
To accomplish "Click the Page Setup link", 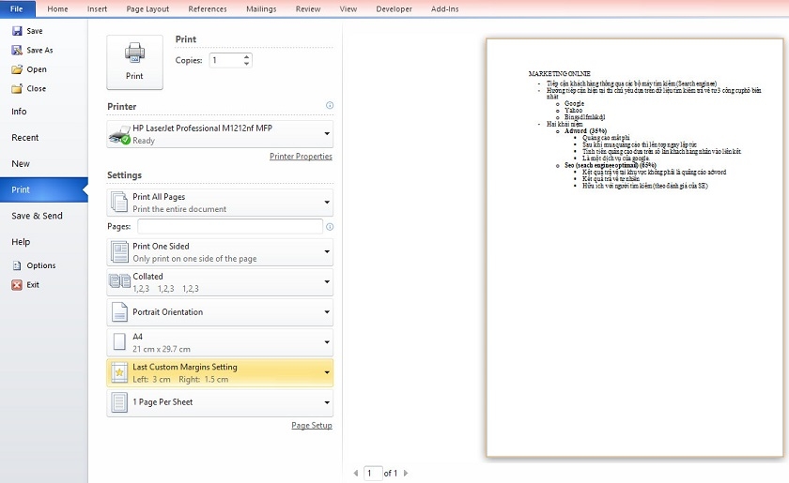I will click(311, 426).
